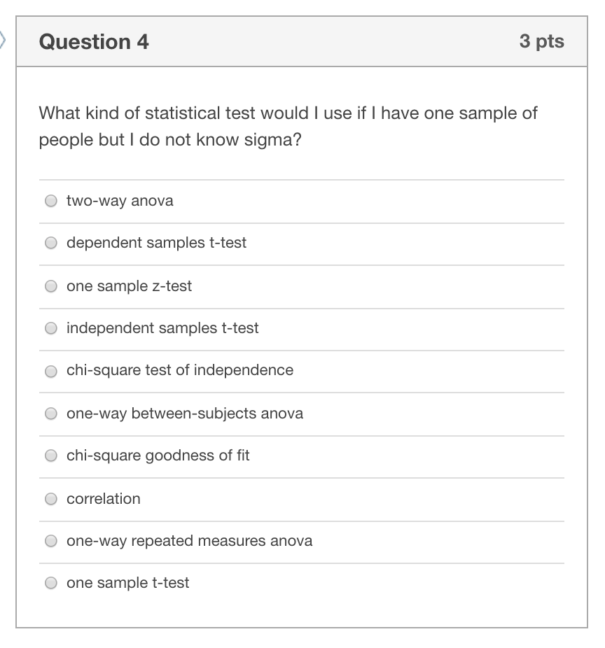Select the one sample z-test option
The image size is (605, 648).
50,286
